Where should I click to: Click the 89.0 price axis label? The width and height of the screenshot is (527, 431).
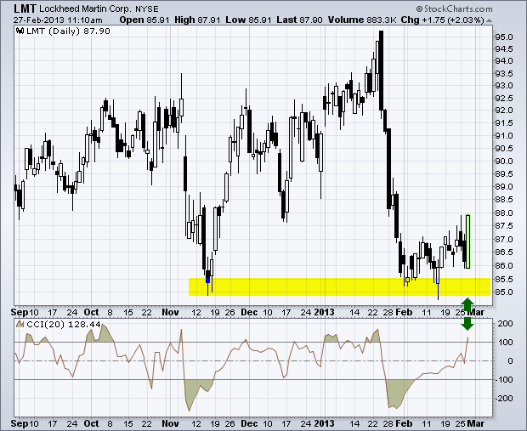tap(504, 187)
